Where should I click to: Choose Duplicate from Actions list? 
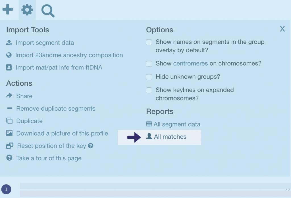[x=29, y=121]
